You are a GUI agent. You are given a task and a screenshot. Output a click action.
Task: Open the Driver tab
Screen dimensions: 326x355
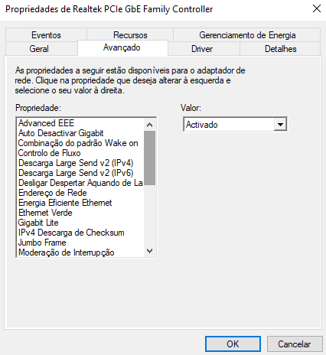202,49
